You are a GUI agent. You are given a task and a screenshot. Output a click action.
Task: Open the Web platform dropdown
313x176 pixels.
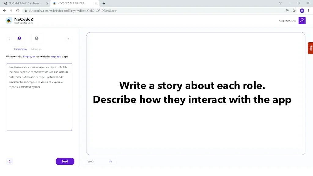[101, 161]
